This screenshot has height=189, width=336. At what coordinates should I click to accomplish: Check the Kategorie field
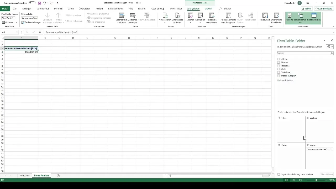[279, 66]
